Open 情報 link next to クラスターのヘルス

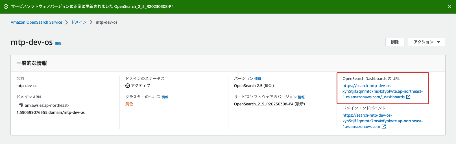[x=165, y=97]
